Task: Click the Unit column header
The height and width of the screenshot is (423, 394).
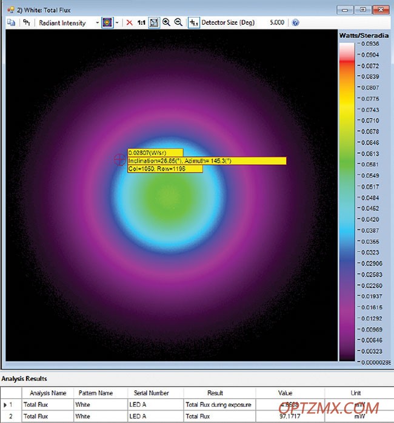Action: (356, 393)
